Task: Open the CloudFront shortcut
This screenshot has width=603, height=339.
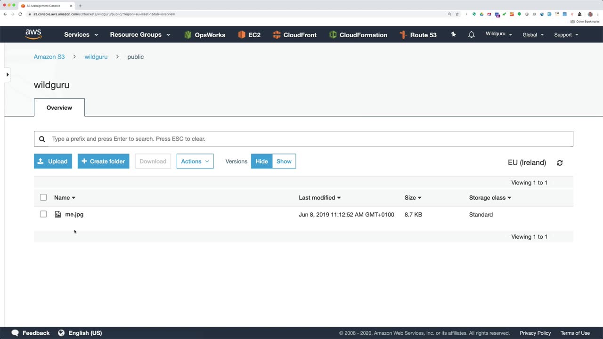Action: click(294, 35)
